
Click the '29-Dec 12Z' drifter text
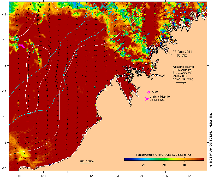157,100
